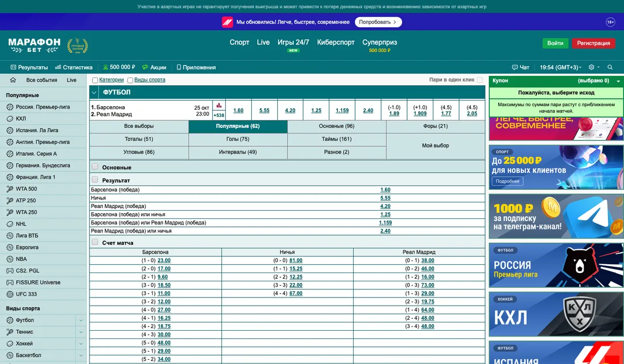Image resolution: width=624 pixels, height=364 pixels.
Task: Click the Акции megaphone icon
Action: pyautogui.click(x=145, y=67)
